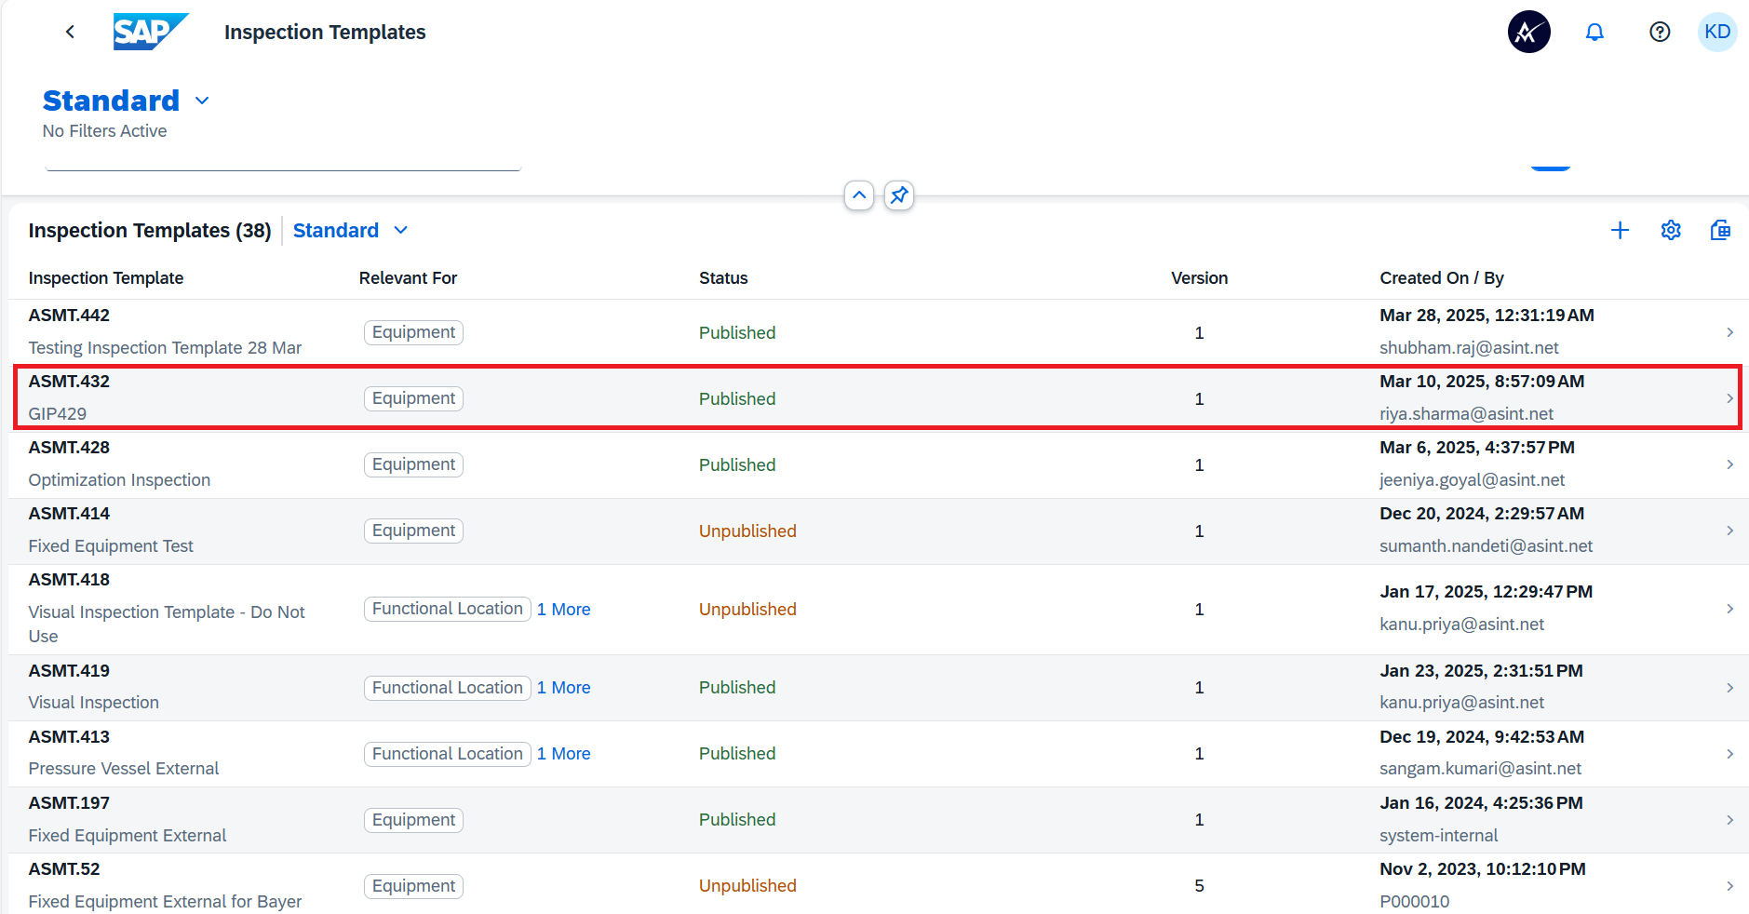Click Equipment tag in ASMT.442 row
The image size is (1749, 914).
coord(413,332)
